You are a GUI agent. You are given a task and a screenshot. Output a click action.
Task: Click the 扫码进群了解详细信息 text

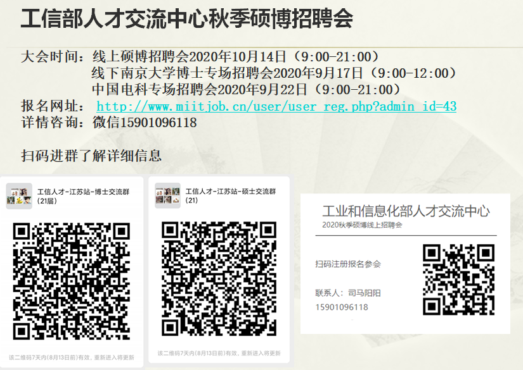[x=91, y=156]
